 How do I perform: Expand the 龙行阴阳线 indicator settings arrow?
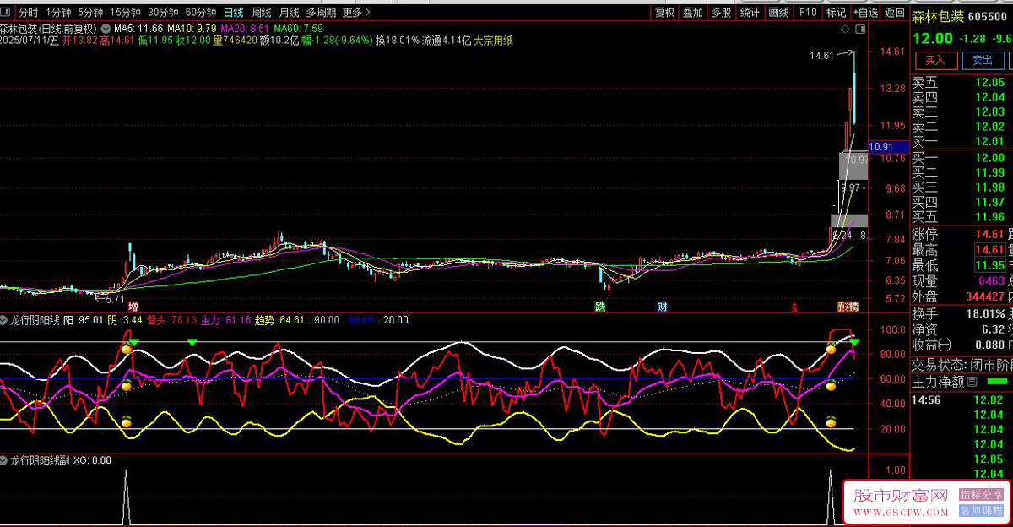point(4,320)
